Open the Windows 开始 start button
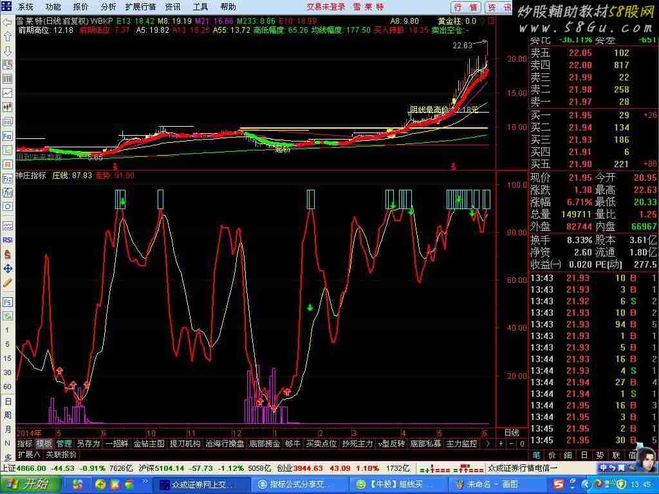 [30, 484]
